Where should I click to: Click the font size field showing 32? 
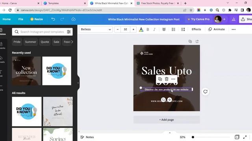click(125, 29)
